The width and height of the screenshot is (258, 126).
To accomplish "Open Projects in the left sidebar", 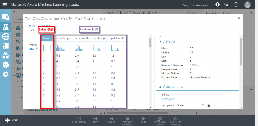I will pyautogui.click(x=6, y=16).
